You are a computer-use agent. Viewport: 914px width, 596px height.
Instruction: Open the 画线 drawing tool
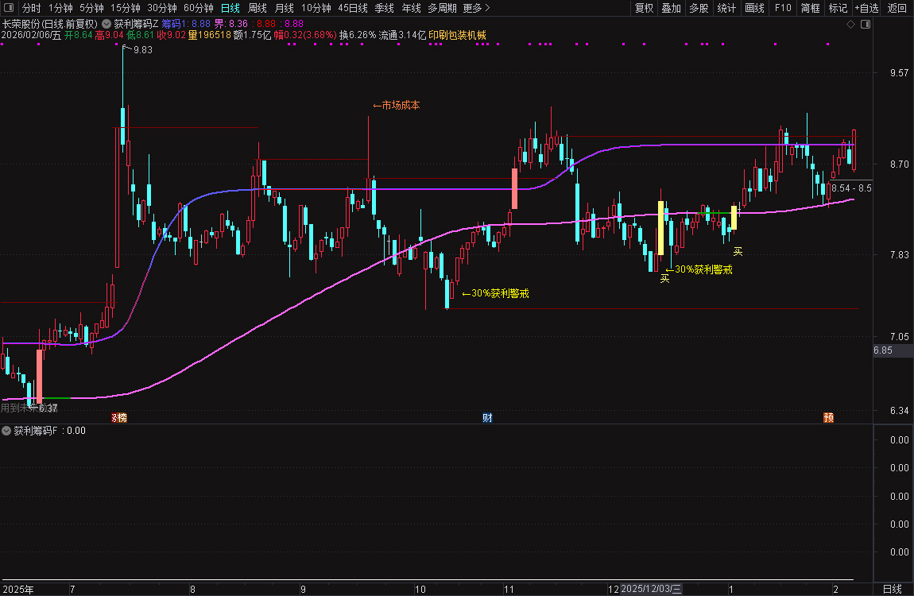tap(754, 8)
